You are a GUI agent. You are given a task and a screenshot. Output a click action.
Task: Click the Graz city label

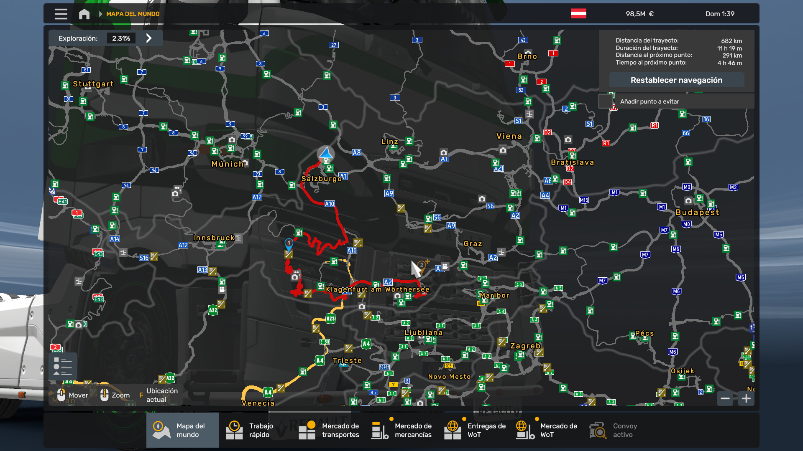[473, 243]
